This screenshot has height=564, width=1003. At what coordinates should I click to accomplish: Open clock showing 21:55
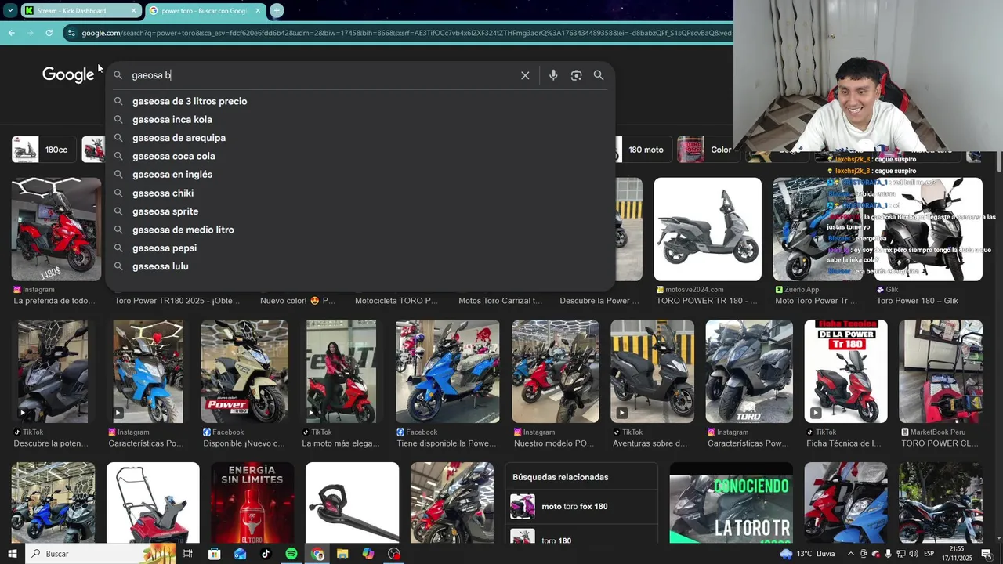click(957, 554)
